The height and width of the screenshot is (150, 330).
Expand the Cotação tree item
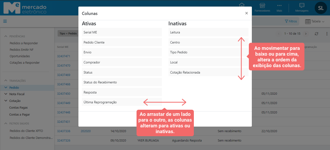5,101
